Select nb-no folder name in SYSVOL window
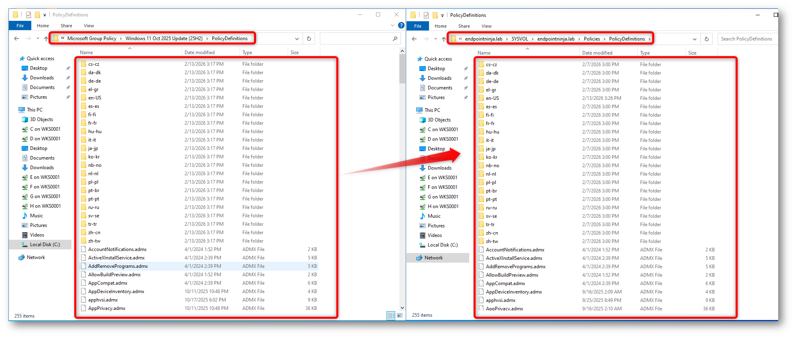Viewport: 795px width, 338px height. coord(493,166)
